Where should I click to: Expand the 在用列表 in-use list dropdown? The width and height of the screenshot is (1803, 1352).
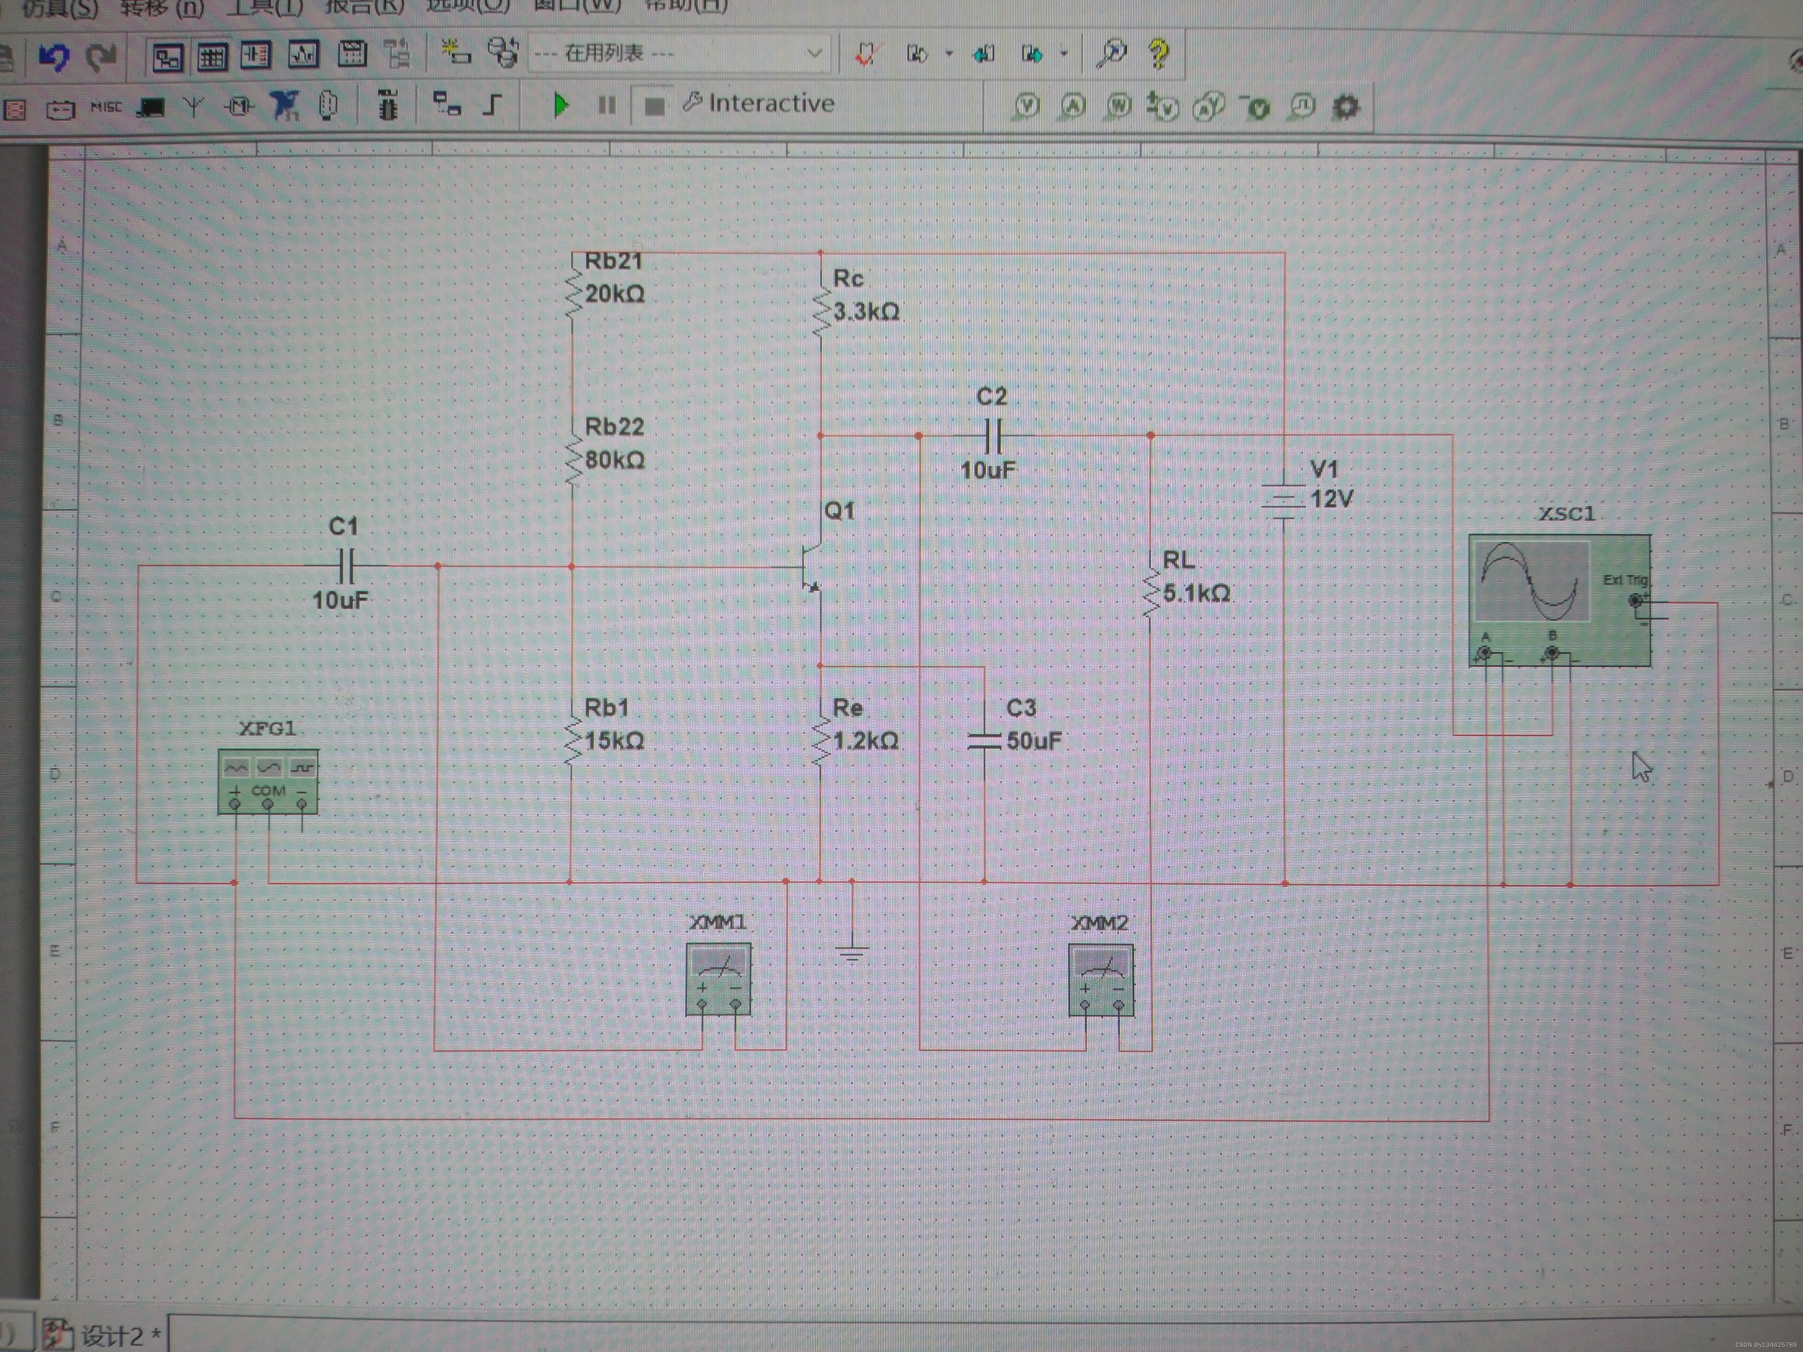[813, 54]
